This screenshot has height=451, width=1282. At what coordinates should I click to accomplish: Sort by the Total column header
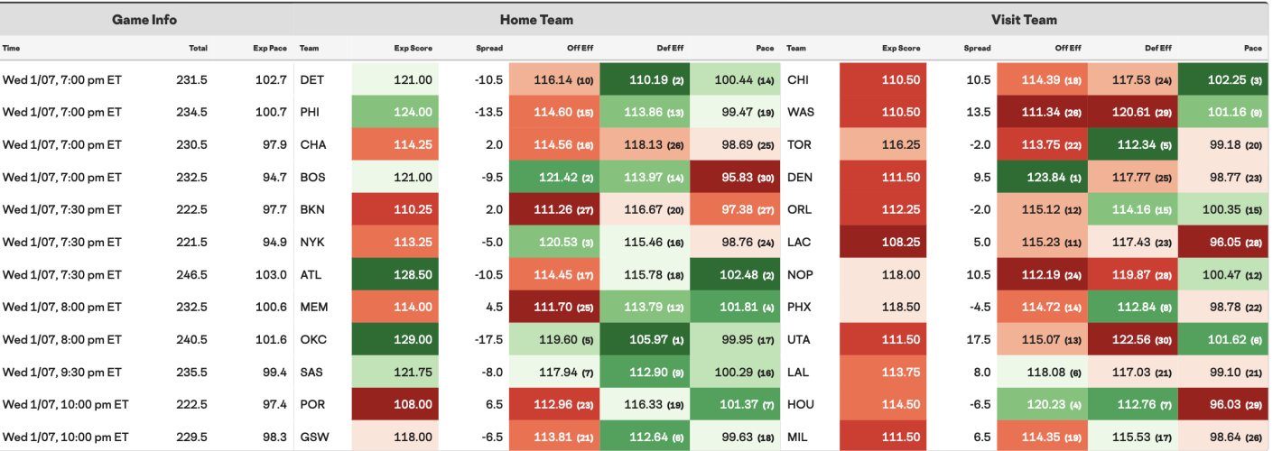(198, 48)
